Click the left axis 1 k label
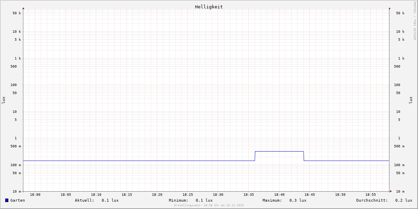Image resolution: width=418 pixels, height=209 pixels. 18,59
